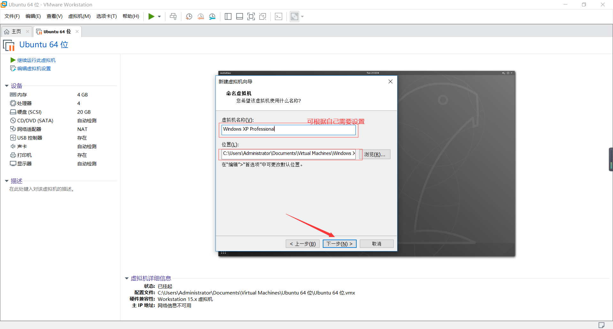Click the unity mode toolbar icon
The image size is (613, 329).
(263, 16)
